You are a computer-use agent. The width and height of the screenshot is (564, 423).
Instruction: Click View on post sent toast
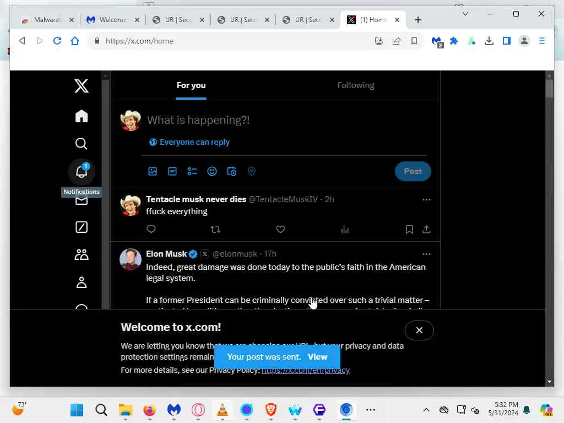tap(317, 357)
